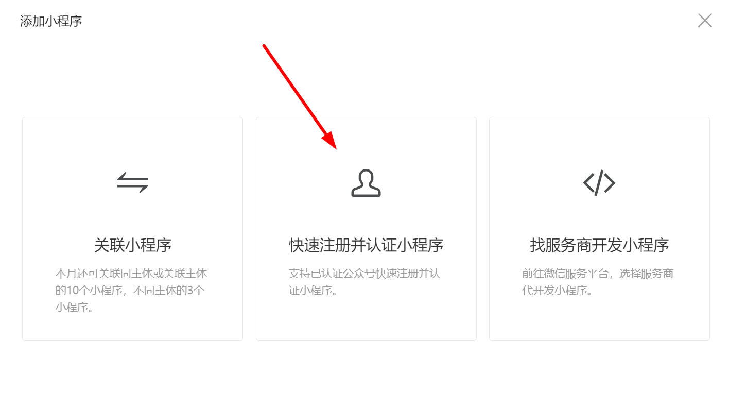The width and height of the screenshot is (729, 409).
Task: Click the 前往微信服务平台，选择服务商 description line
Action: point(598,273)
